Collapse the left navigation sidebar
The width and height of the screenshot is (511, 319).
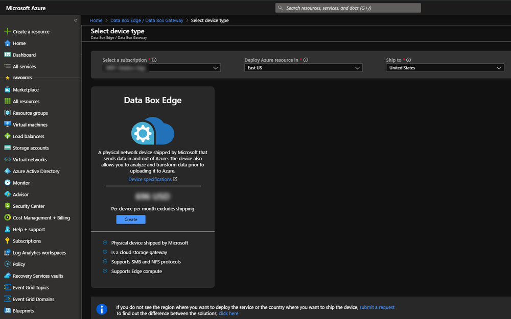pyautogui.click(x=75, y=20)
